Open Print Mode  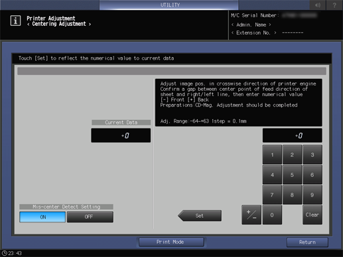tap(171, 242)
